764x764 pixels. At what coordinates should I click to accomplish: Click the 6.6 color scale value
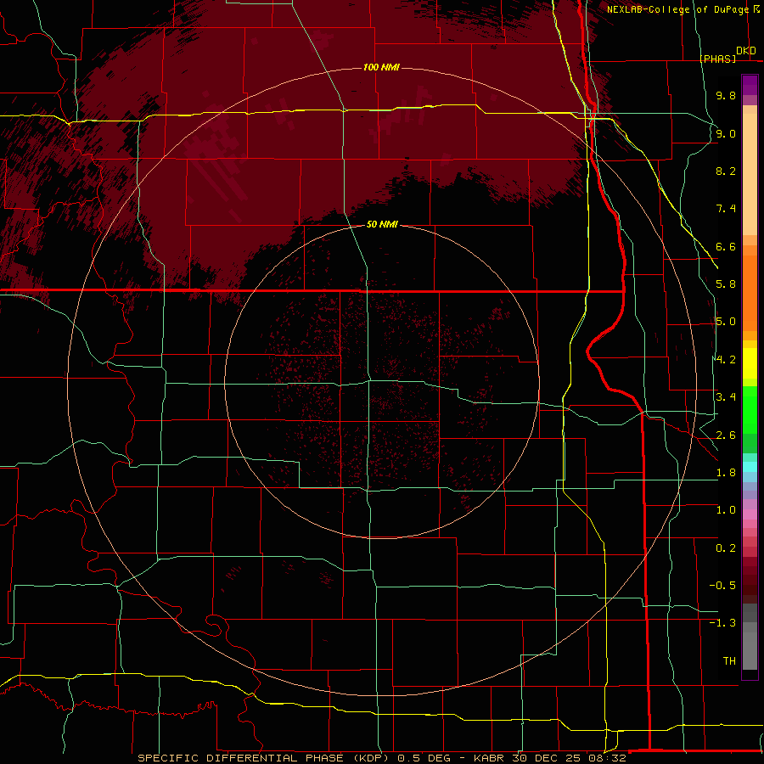pos(726,246)
